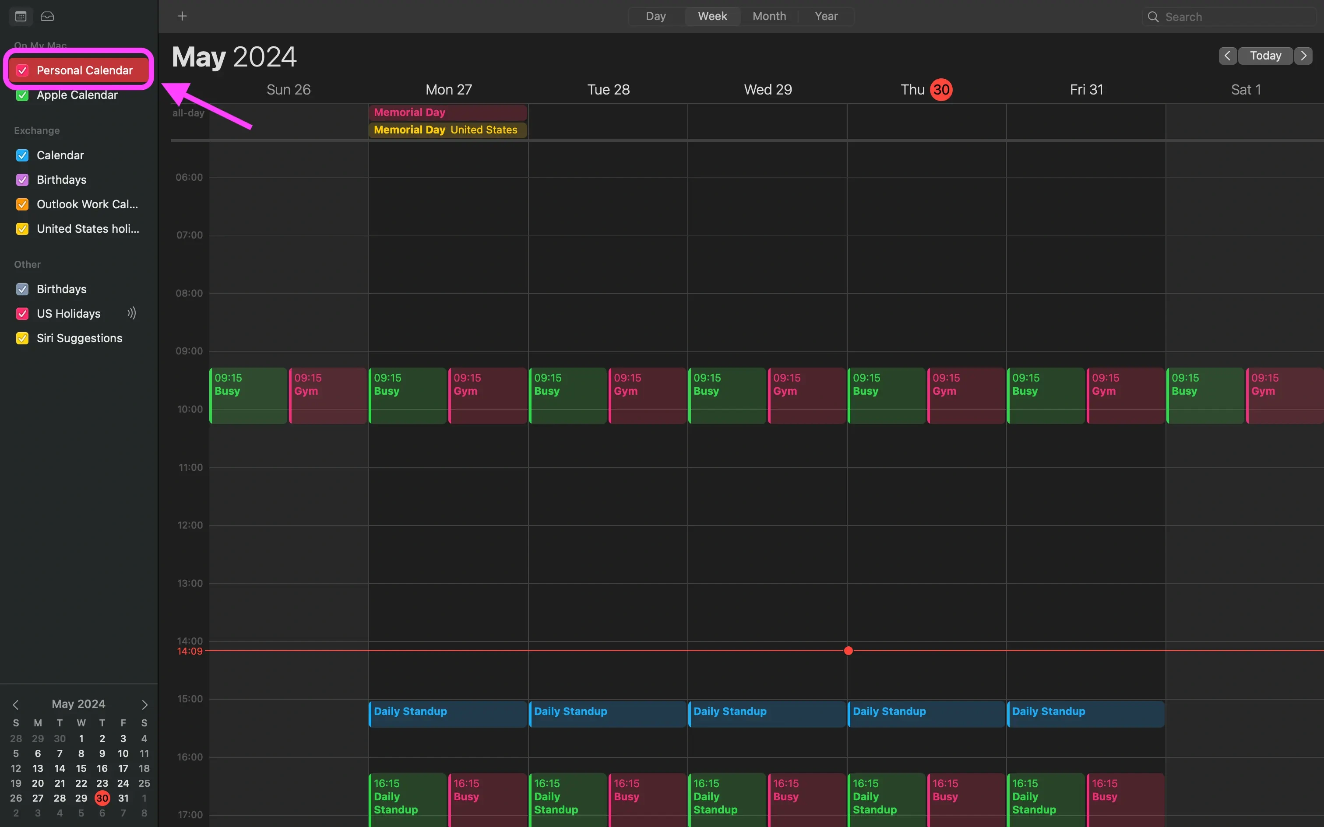This screenshot has width=1324, height=827.
Task: Go to next week with right arrow
Action: pyautogui.click(x=1304, y=56)
